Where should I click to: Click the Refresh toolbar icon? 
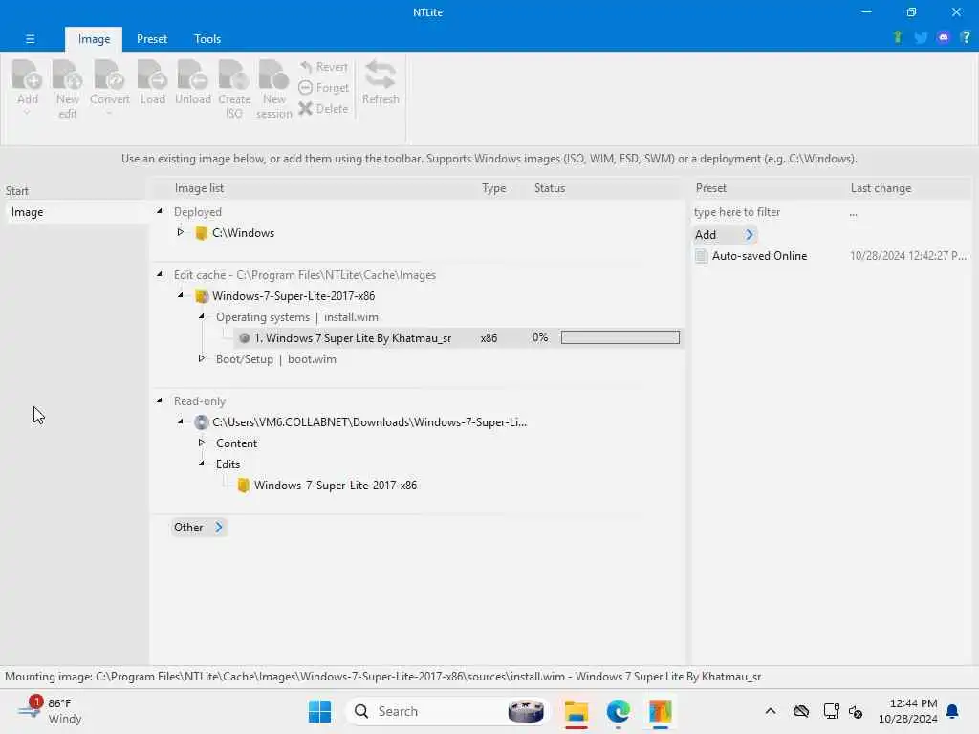coord(381,75)
